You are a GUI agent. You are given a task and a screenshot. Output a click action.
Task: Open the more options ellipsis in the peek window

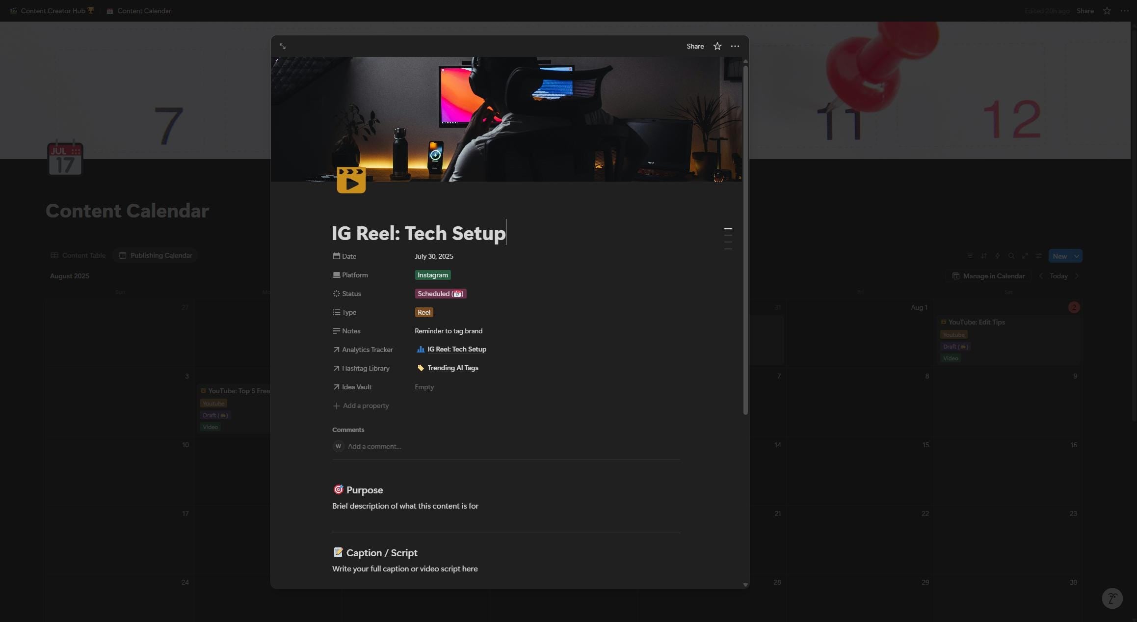735,46
